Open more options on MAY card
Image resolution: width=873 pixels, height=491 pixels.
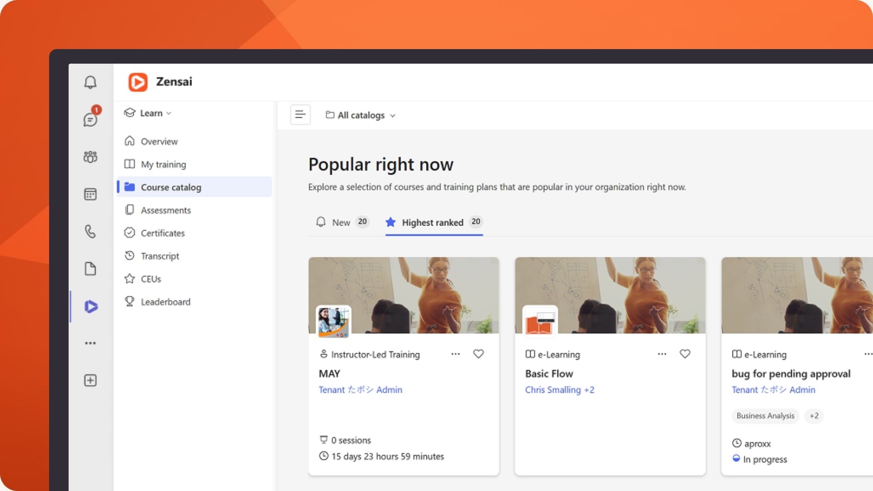pos(456,354)
